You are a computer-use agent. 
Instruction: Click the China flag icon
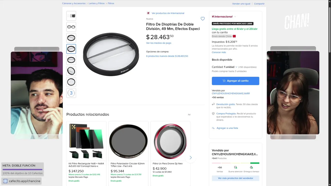coord(234,36)
